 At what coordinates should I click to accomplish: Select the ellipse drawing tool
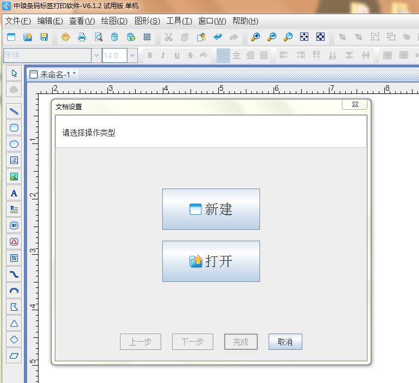[14, 144]
